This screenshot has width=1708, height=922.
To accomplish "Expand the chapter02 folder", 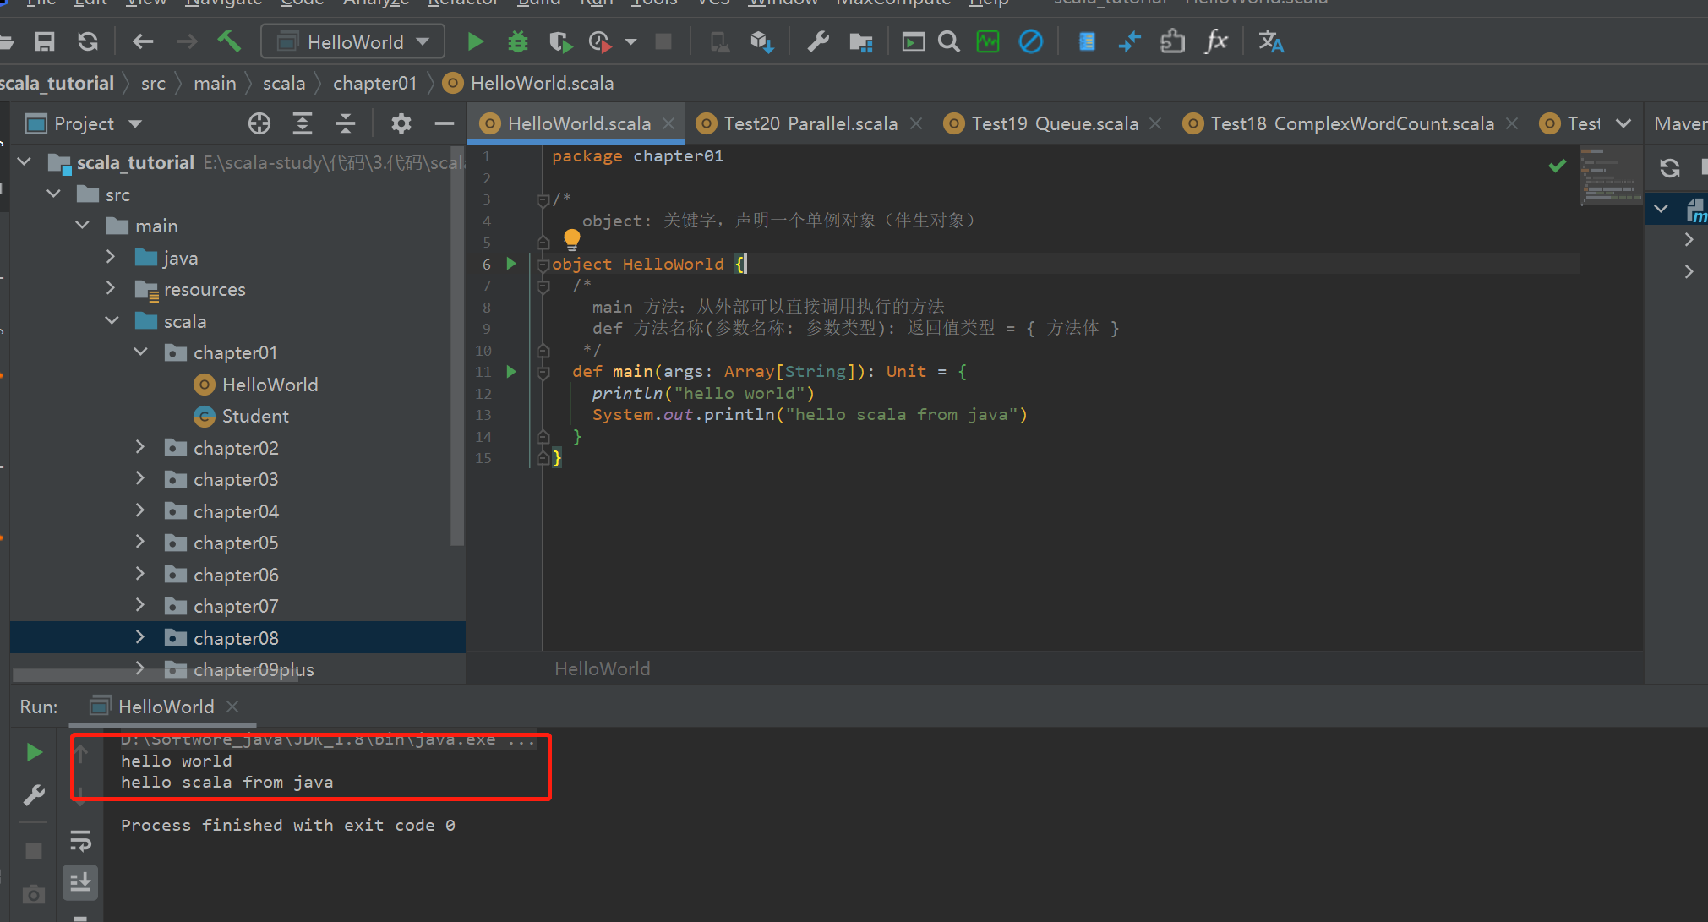I will [140, 447].
